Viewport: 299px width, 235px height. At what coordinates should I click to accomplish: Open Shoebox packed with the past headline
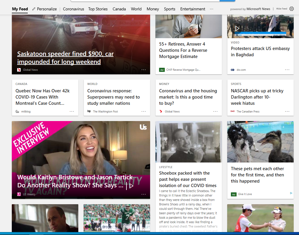188,179
